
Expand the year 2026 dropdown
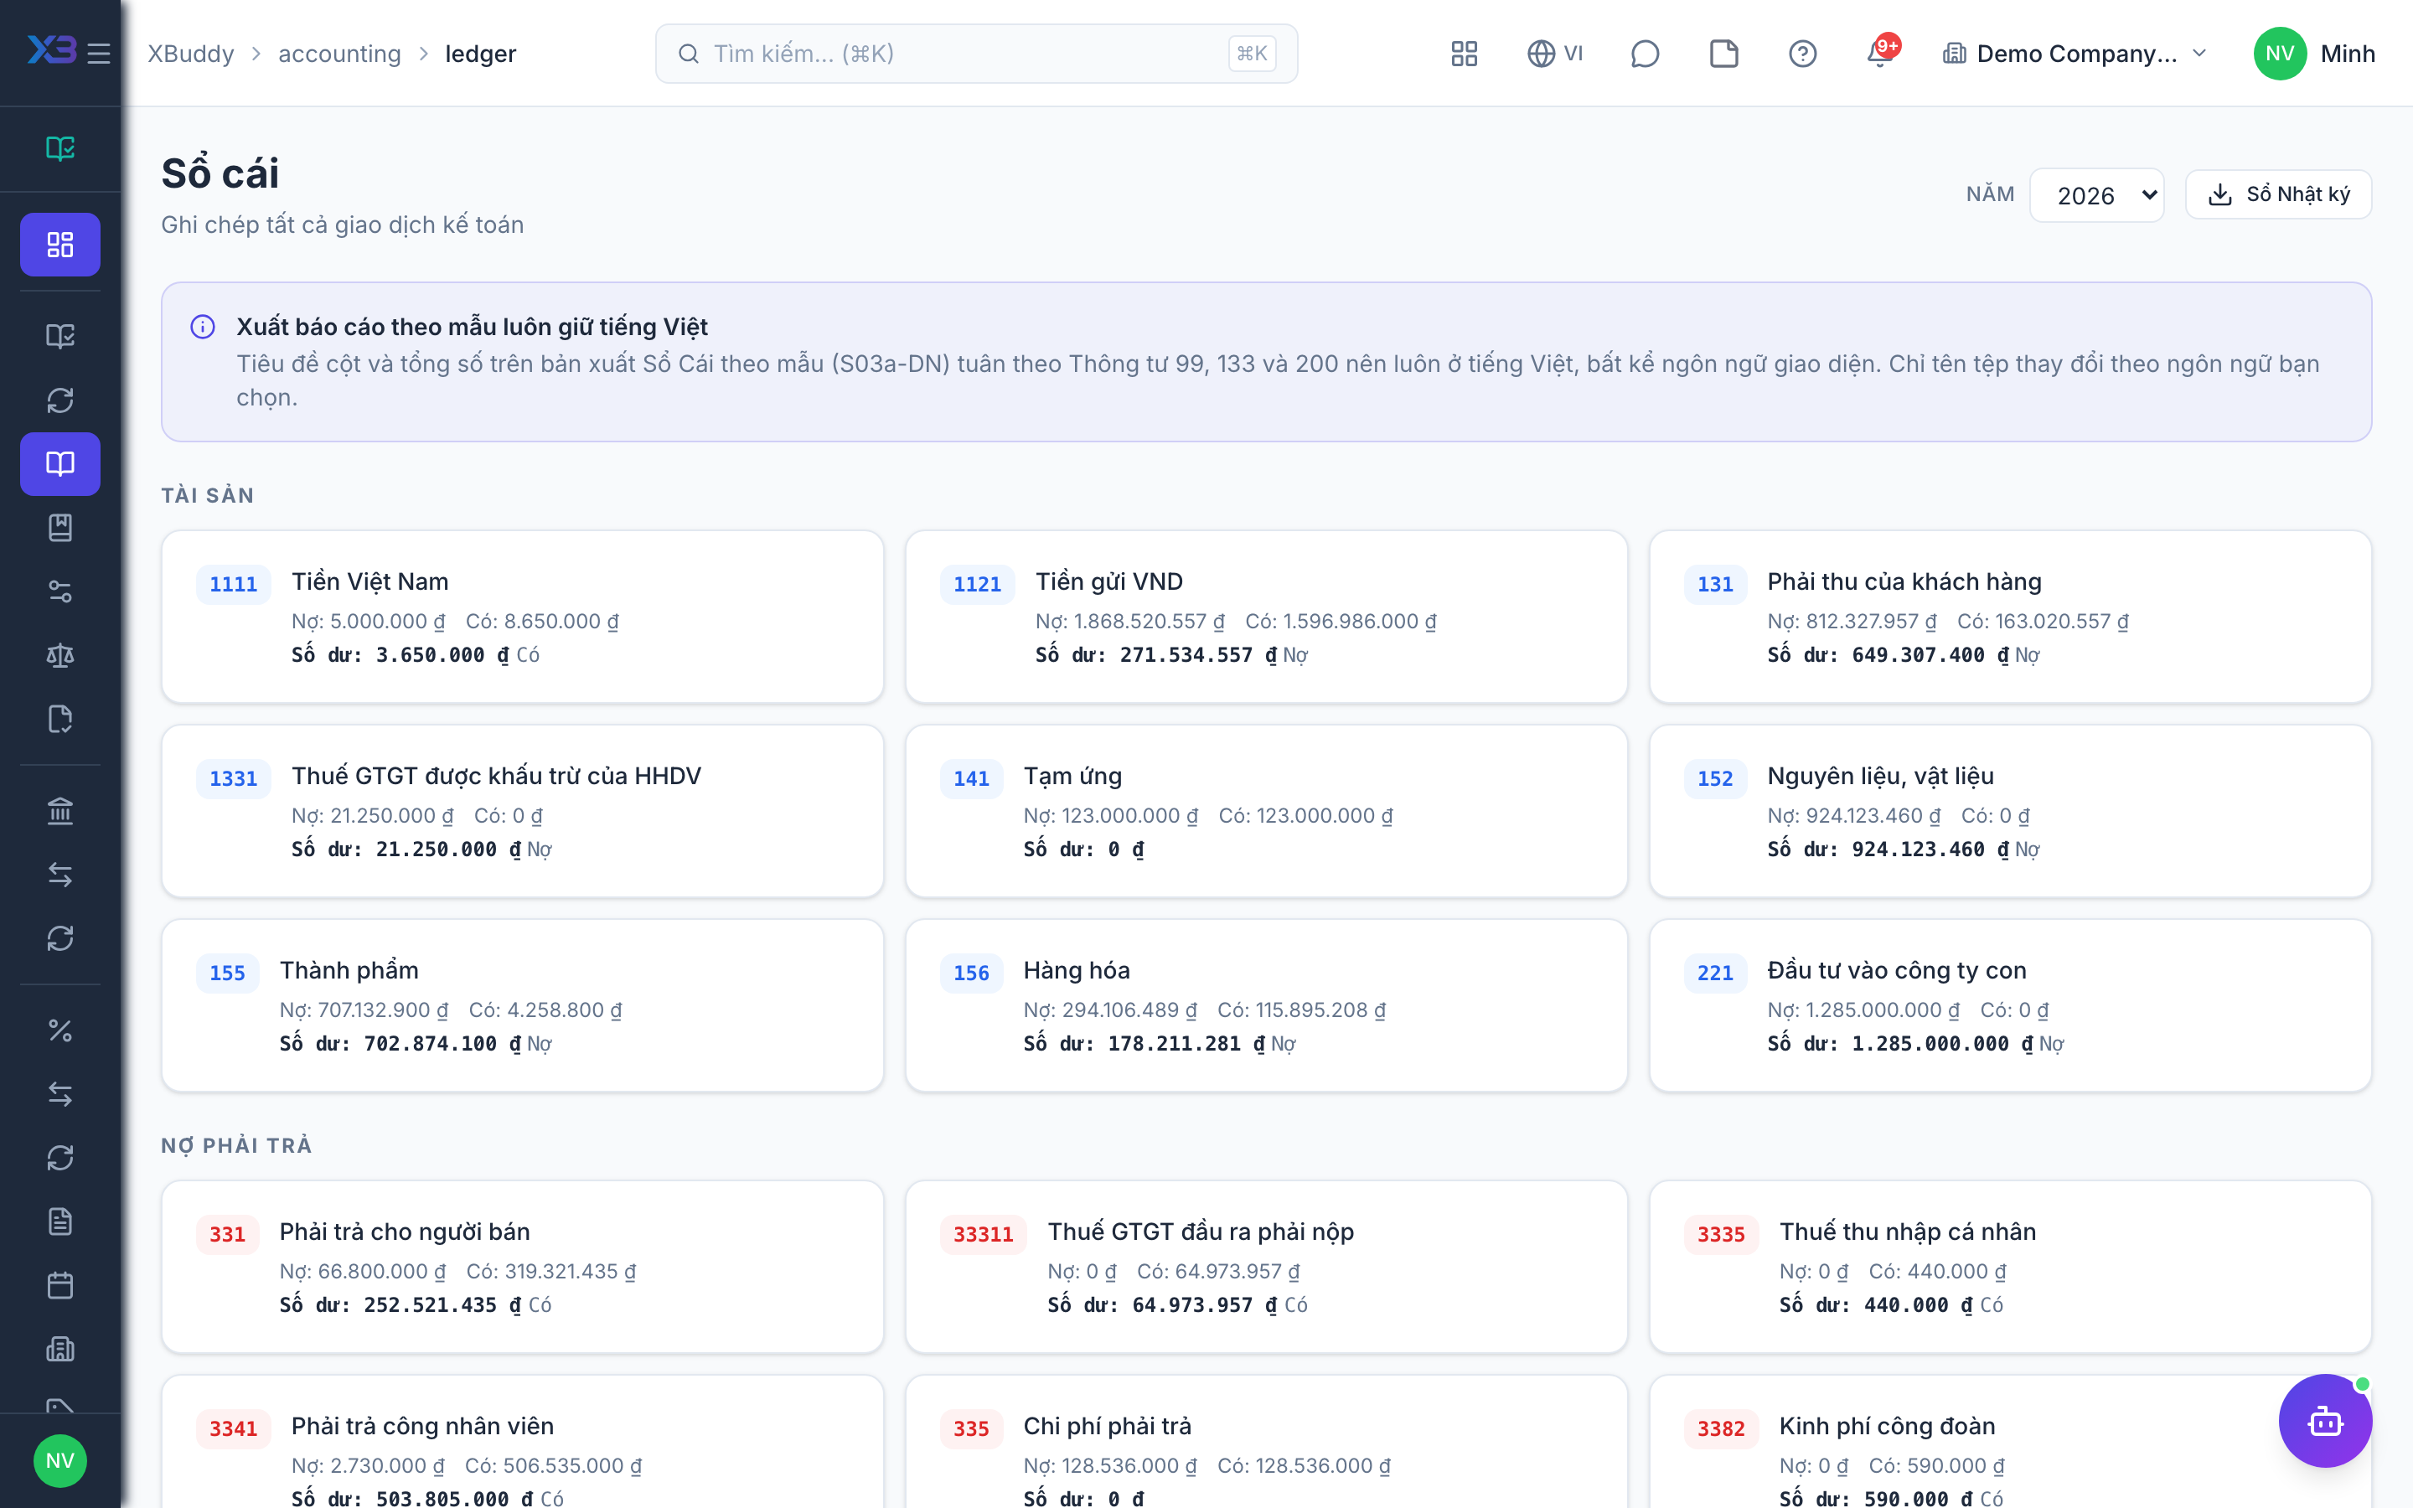pyautogui.click(x=2097, y=194)
